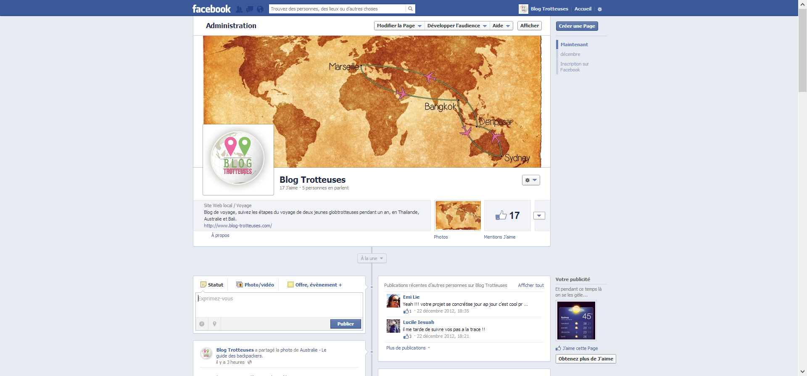The image size is (807, 376).
Task: Click Afficher tout link
Action: (531, 285)
